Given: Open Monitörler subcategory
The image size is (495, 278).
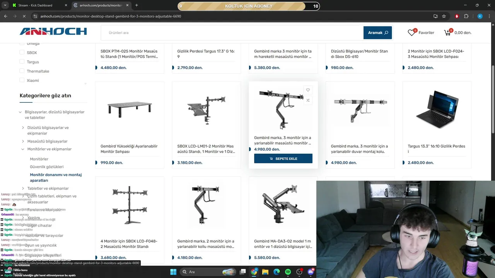Looking at the screenshot, I should coord(39,159).
